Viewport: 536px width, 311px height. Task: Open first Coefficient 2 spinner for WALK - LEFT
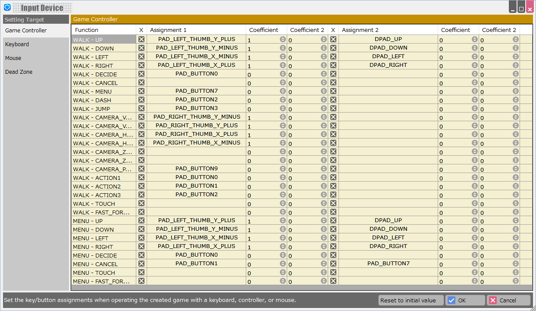tap(324, 57)
